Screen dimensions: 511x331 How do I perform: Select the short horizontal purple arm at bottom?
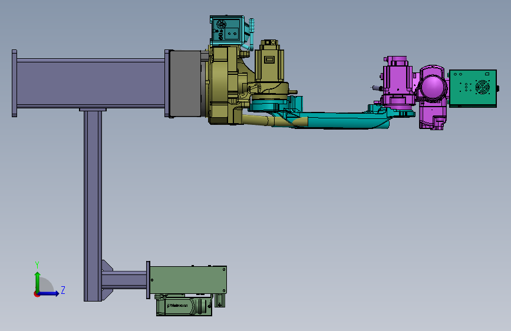pos(124,280)
